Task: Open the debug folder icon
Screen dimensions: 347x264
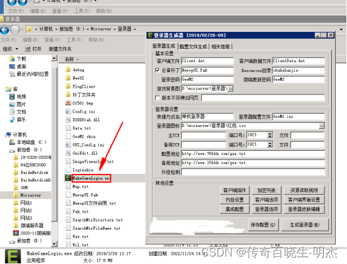Action: pos(68,69)
